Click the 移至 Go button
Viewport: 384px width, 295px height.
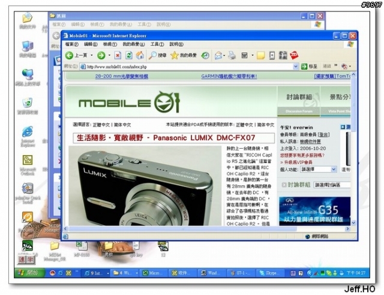[x=309, y=67]
